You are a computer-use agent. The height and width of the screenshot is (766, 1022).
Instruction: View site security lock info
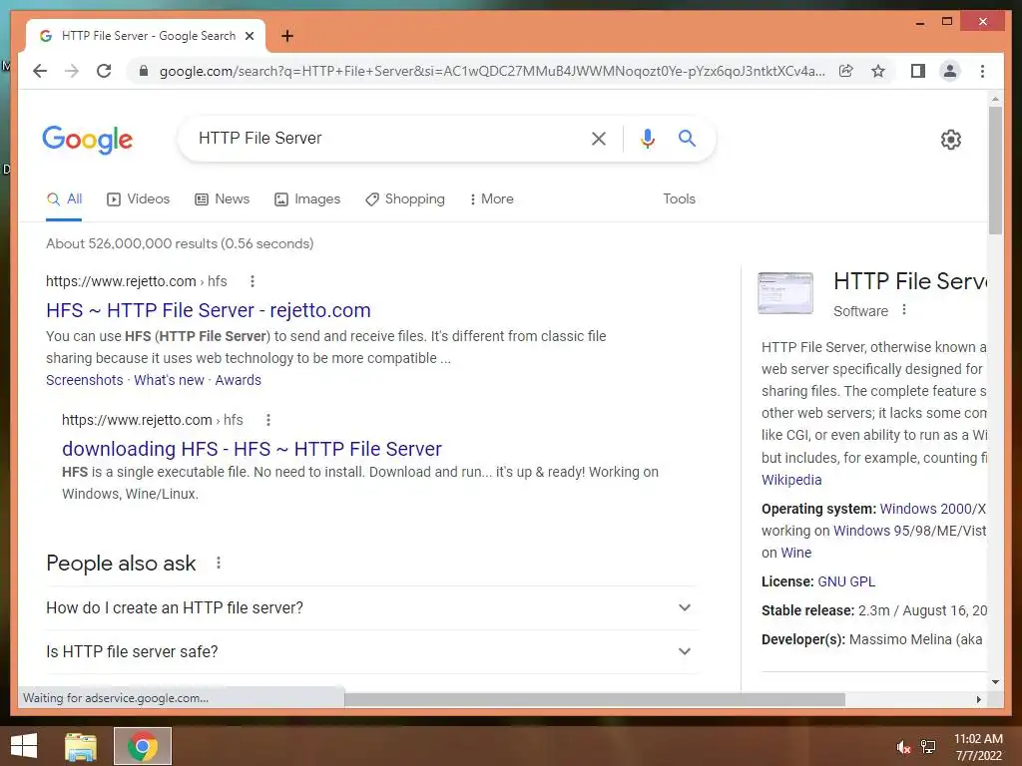pos(144,71)
